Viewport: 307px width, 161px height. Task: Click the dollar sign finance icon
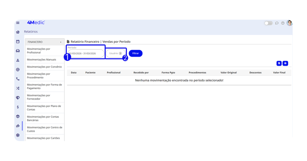tap(18, 107)
